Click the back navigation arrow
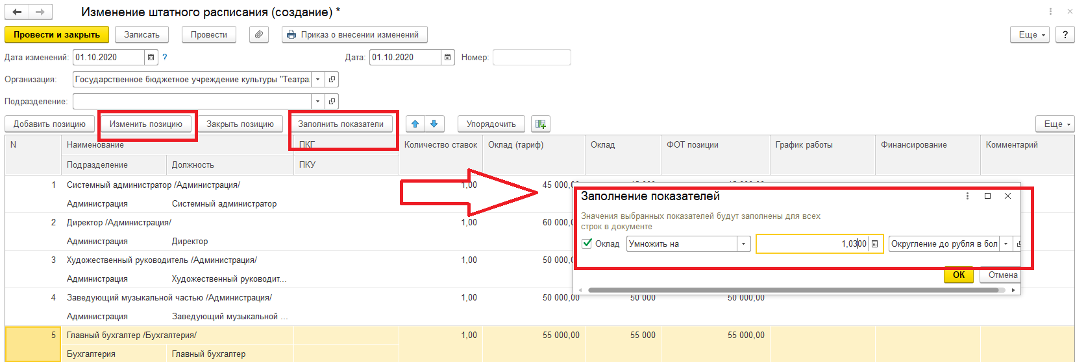 (x=17, y=12)
